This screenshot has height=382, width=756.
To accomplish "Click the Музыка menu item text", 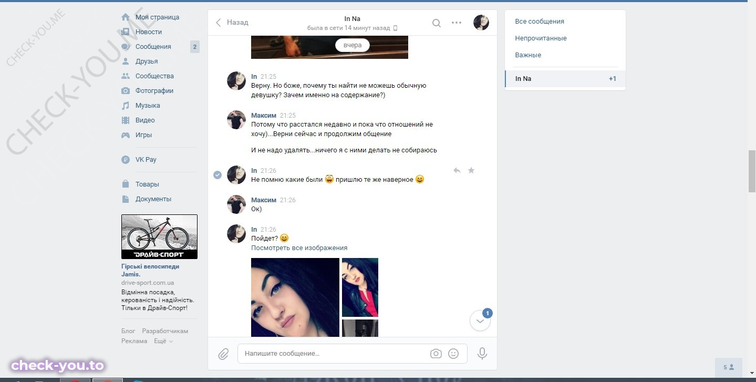I will click(148, 106).
